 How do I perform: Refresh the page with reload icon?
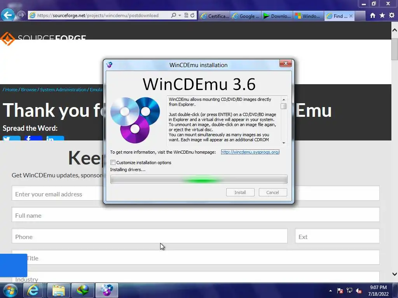point(192,16)
